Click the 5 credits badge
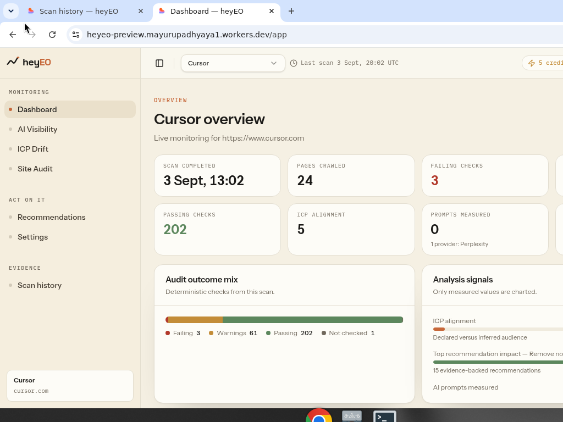Viewport: 563px width, 422px height. coord(542,63)
